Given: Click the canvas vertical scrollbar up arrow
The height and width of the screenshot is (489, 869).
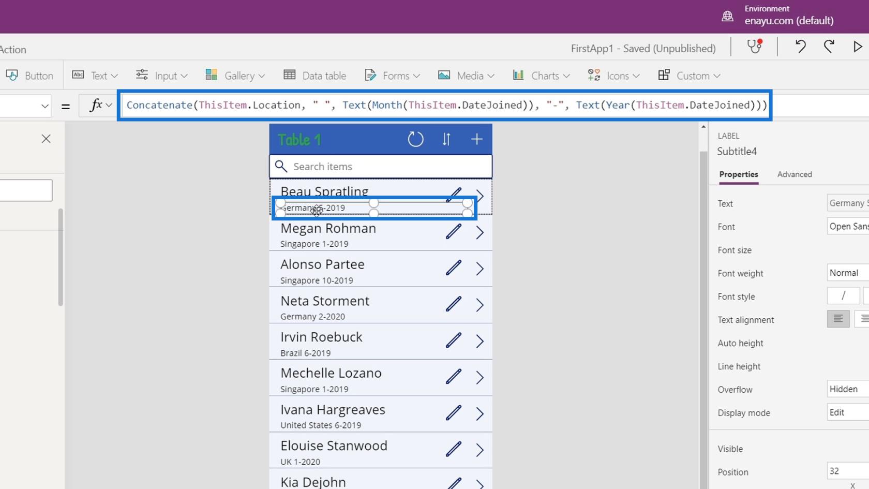Looking at the screenshot, I should click(703, 127).
